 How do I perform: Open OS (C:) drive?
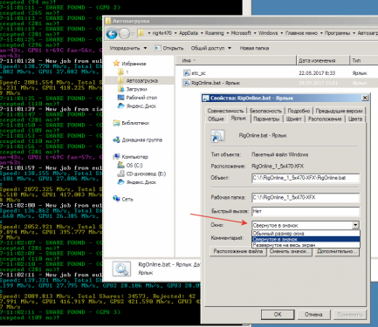point(134,165)
